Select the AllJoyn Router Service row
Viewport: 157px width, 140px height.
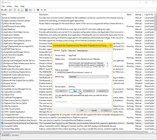coord(78,23)
